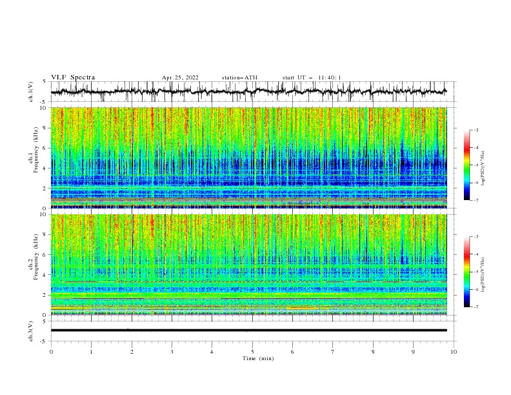This screenshot has height=395, width=511.
Task: Click inside the ch.2 spectrogram panel
Action: coord(248,265)
